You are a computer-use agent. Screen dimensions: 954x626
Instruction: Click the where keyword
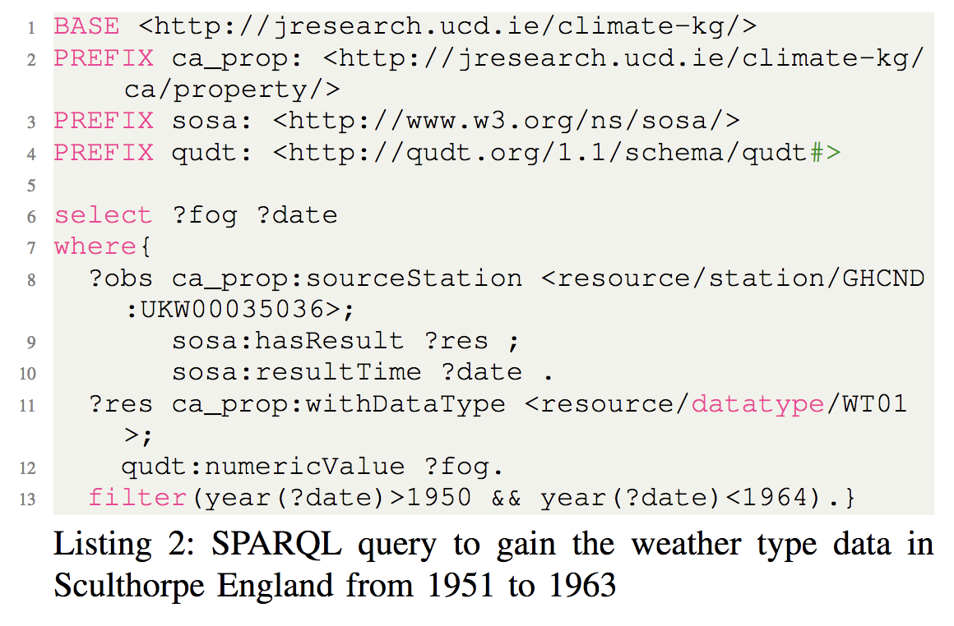click(95, 246)
